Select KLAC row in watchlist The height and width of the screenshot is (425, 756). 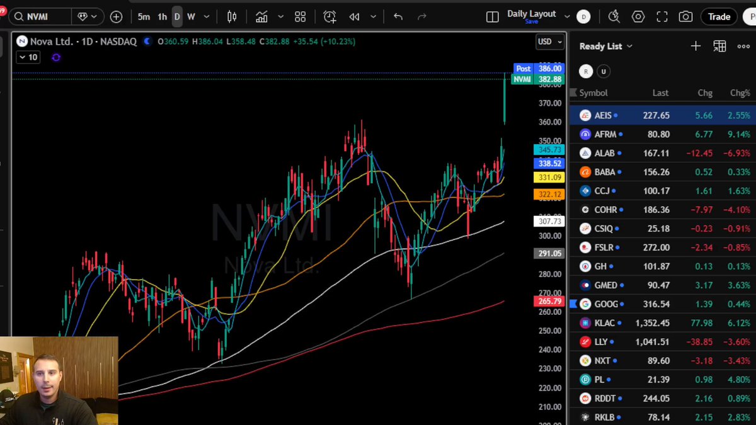click(663, 323)
